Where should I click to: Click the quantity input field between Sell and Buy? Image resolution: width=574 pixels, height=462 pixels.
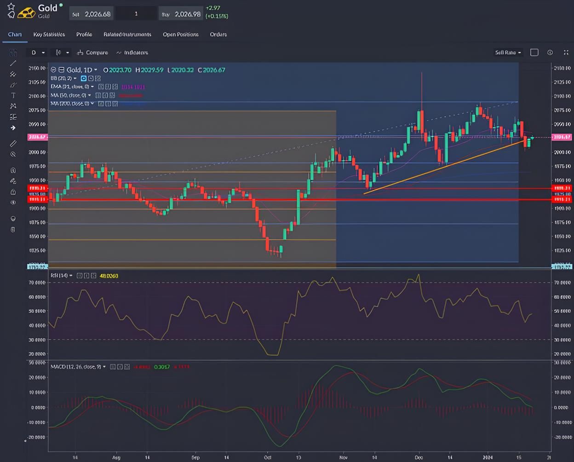click(136, 13)
